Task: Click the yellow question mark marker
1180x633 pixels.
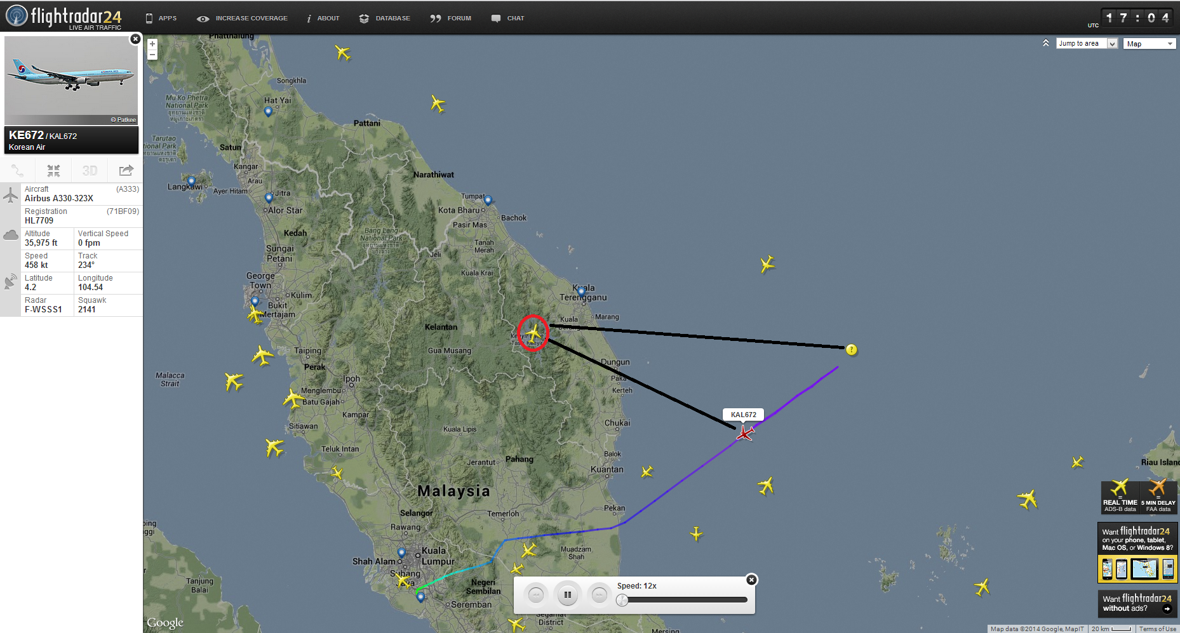Action: click(852, 350)
